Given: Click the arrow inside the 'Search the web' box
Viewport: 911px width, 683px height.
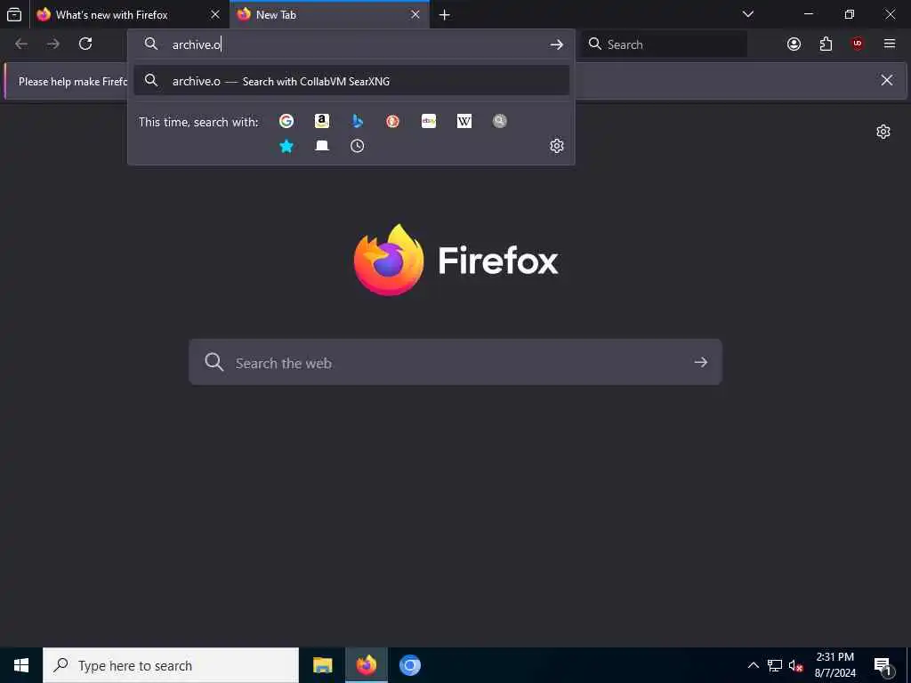Looking at the screenshot, I should click(701, 363).
